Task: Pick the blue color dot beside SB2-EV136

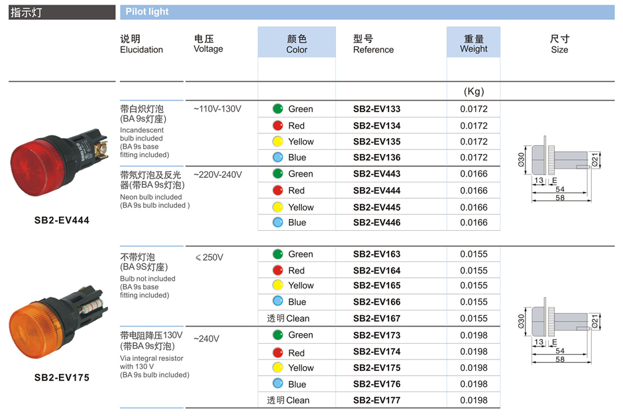Action: pyautogui.click(x=278, y=157)
